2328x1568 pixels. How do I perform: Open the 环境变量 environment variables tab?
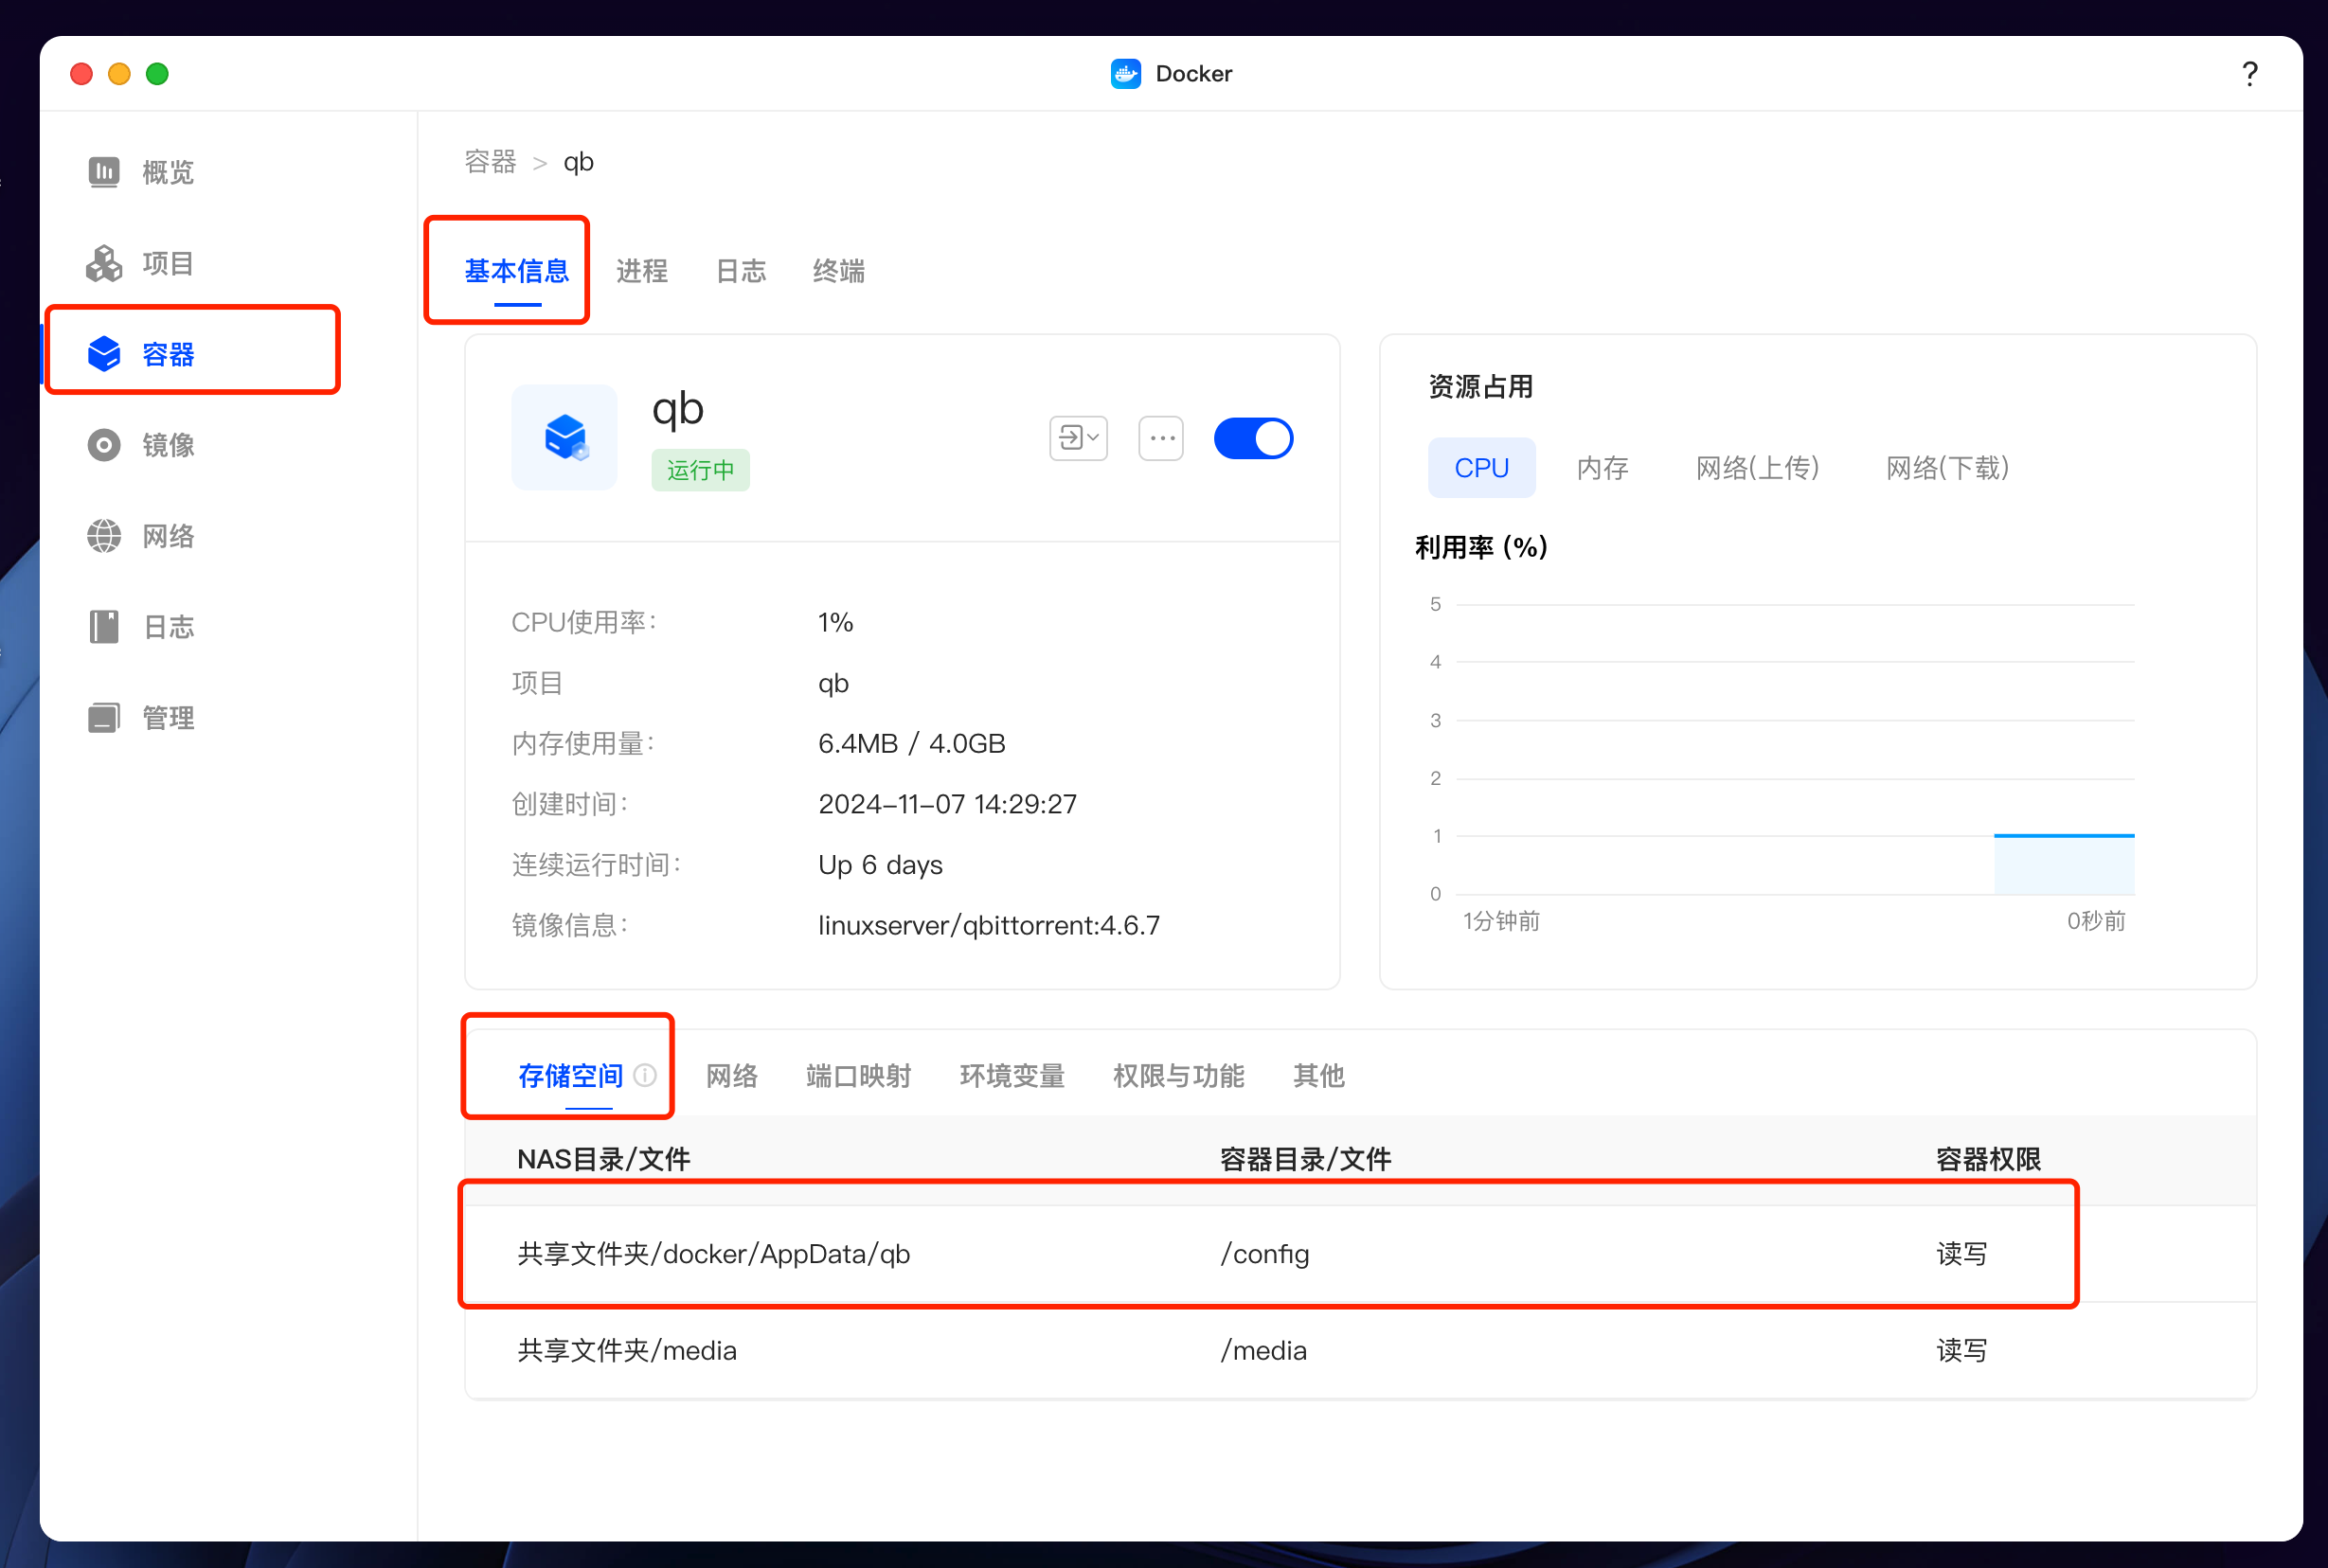[x=1011, y=1076]
